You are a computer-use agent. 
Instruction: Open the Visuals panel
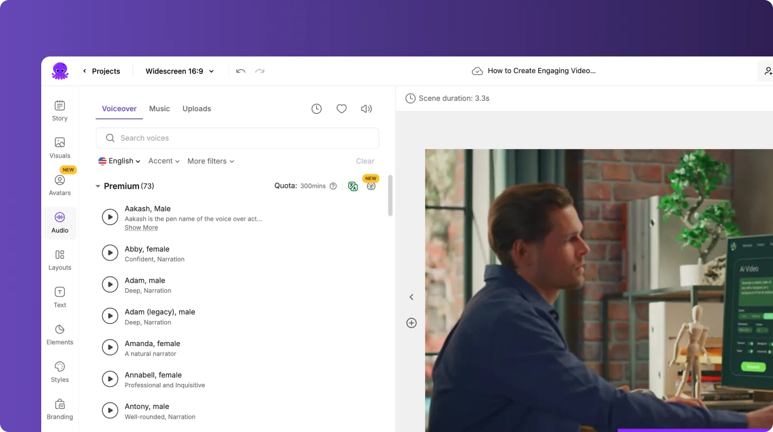60,148
